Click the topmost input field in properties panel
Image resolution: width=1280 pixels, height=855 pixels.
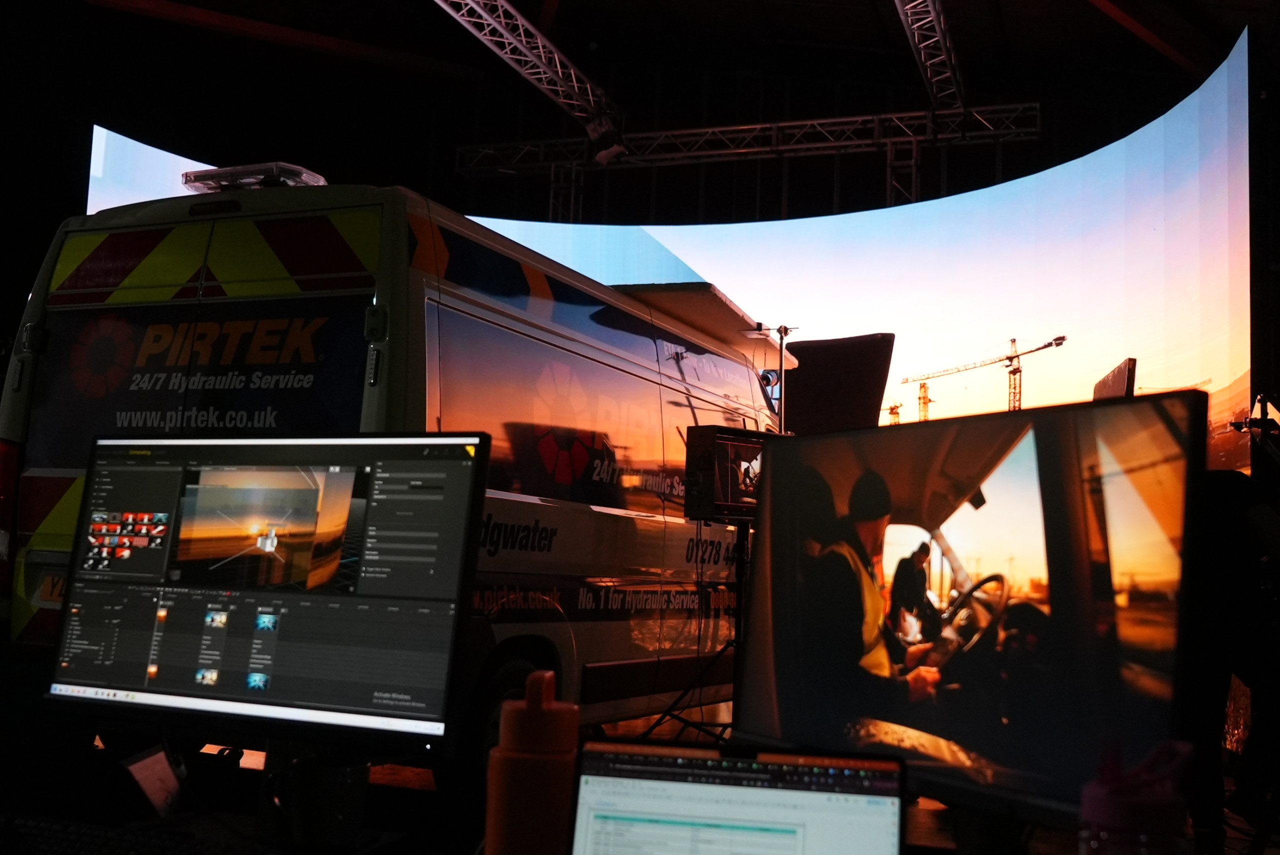(x=411, y=475)
